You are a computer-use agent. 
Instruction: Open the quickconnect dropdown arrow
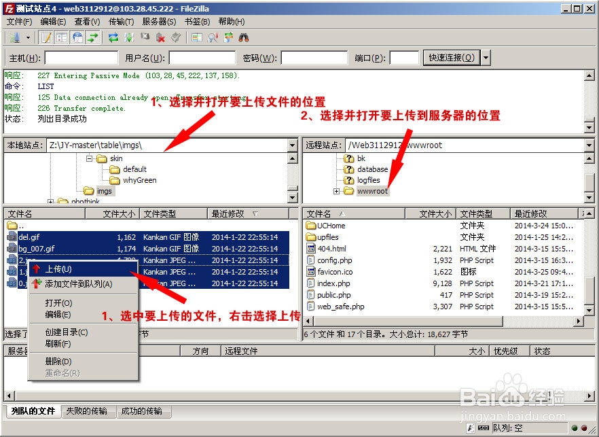tap(484, 57)
